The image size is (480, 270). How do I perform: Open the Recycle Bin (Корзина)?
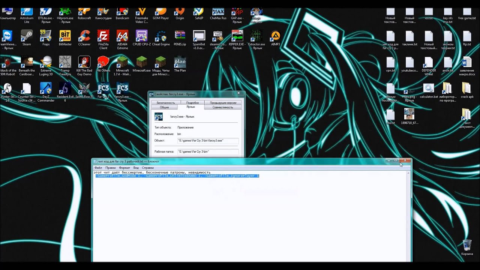[x=467, y=247]
